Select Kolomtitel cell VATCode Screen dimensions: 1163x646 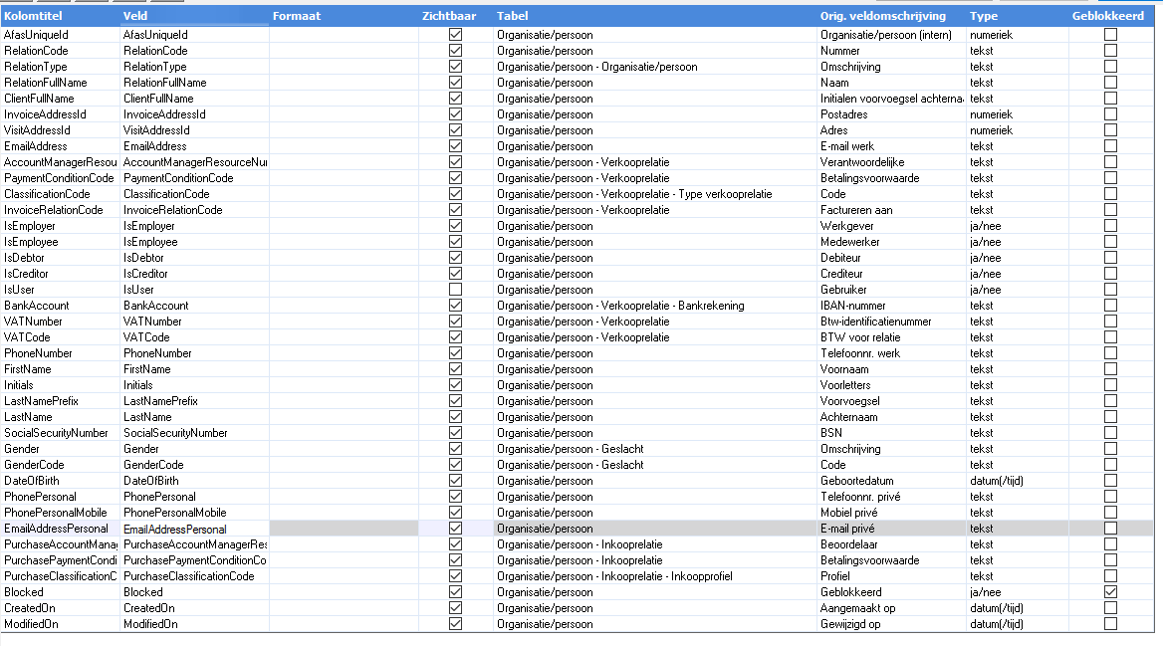click(x=60, y=337)
